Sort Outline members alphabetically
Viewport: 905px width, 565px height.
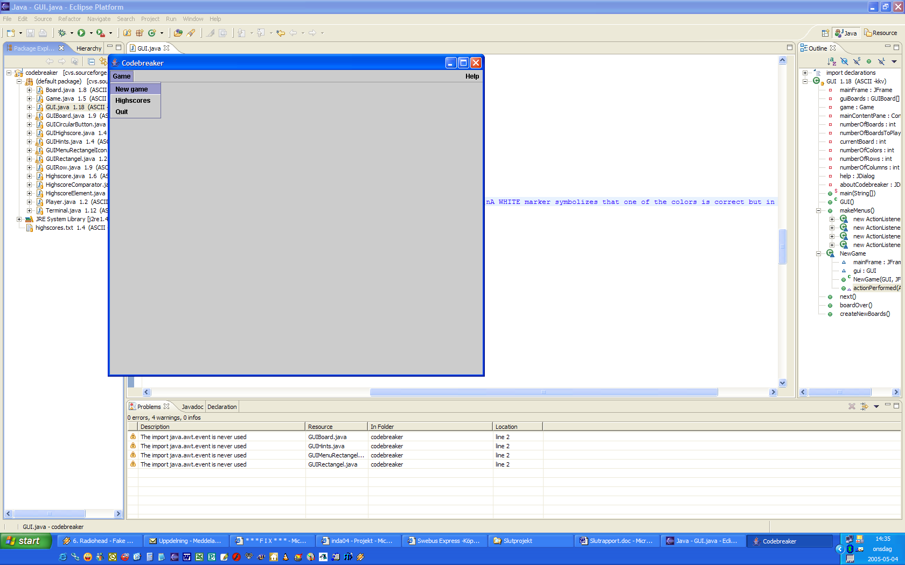832,61
